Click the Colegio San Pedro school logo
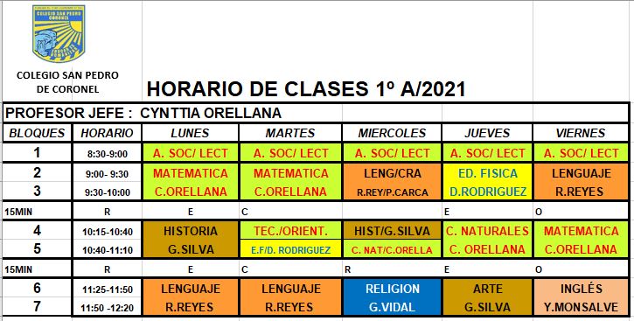The image size is (634, 321). [x=59, y=33]
